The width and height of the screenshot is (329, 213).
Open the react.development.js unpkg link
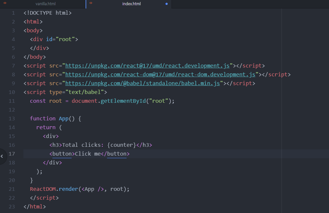(147, 66)
